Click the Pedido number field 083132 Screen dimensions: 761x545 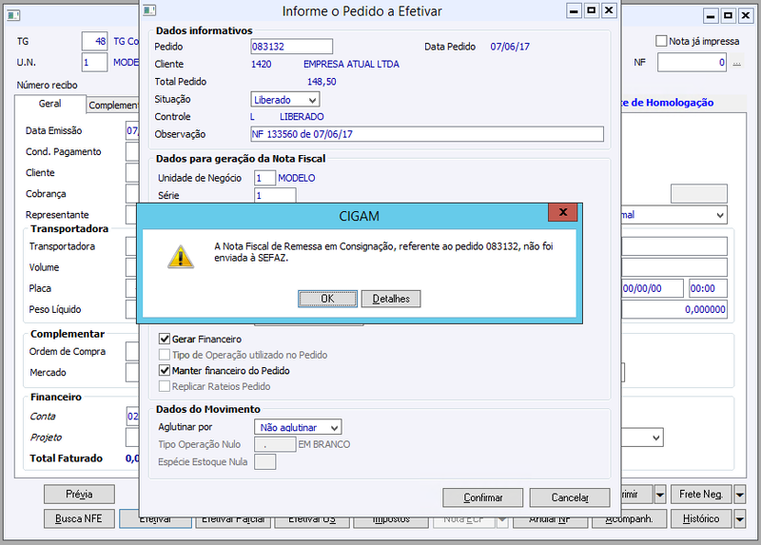292,47
